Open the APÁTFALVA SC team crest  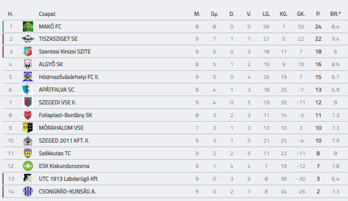pos(28,90)
